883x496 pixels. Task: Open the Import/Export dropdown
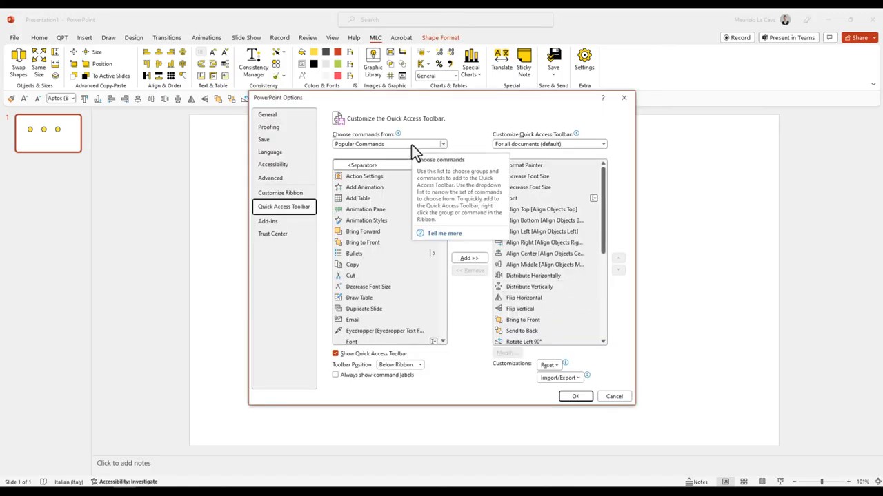pyautogui.click(x=560, y=378)
